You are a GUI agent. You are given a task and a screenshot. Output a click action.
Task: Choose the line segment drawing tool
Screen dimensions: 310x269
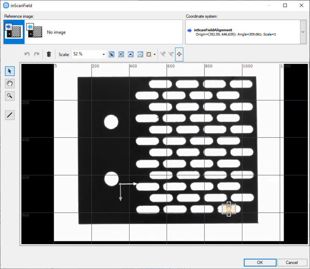click(x=10, y=115)
